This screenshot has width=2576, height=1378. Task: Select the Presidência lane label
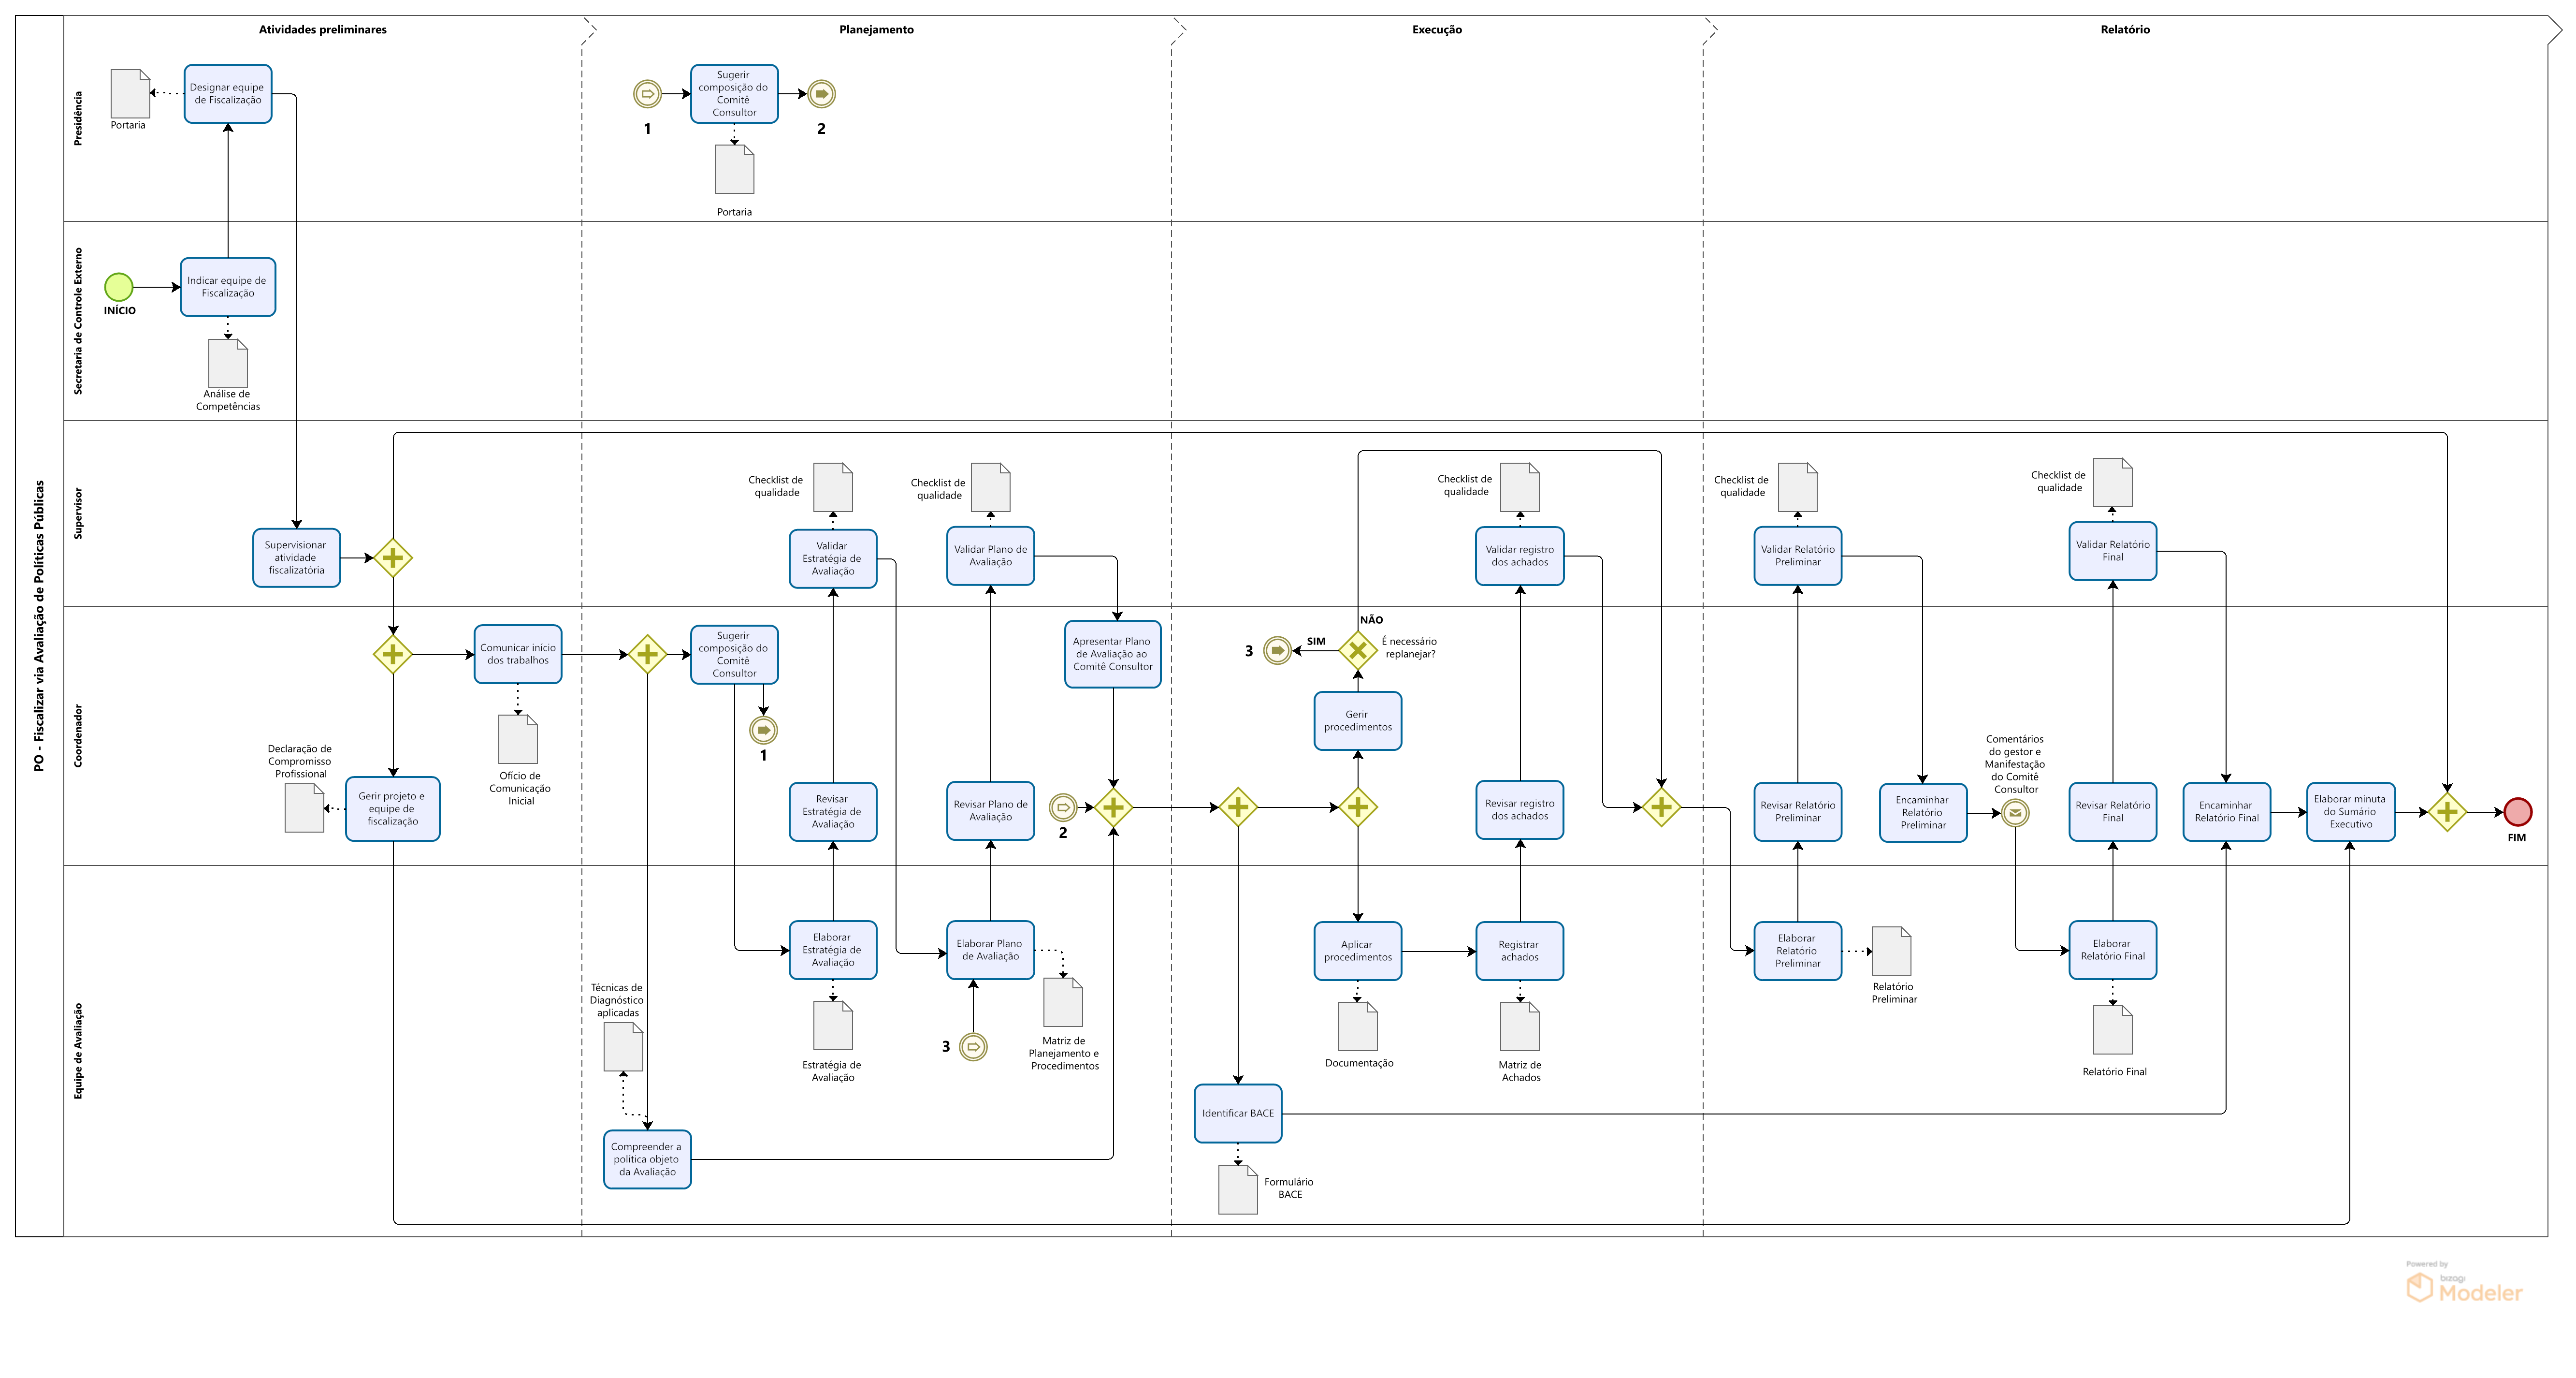[x=79, y=118]
